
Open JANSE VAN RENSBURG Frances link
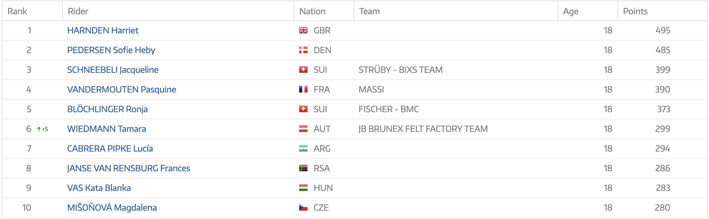pos(129,168)
